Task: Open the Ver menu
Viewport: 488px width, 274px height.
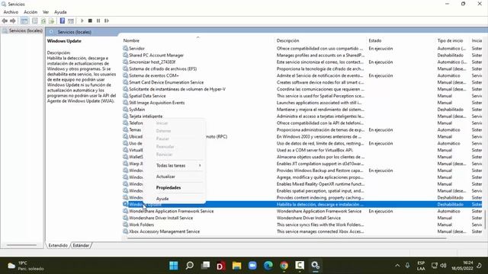Action: pyautogui.click(x=46, y=12)
